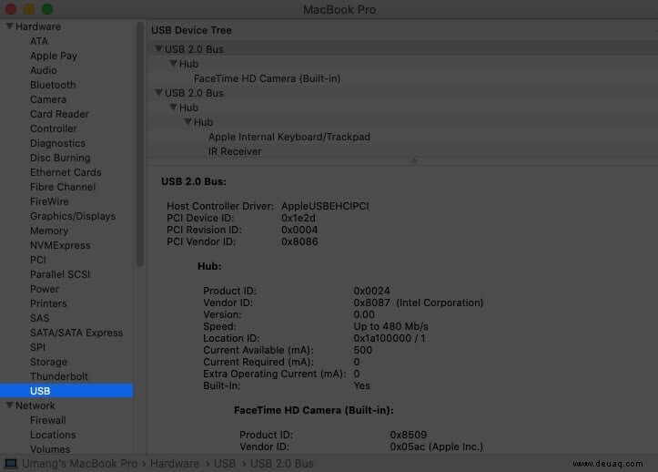This screenshot has height=472, width=658.
Task: Select Diagnostics in the sidebar
Action: pos(58,143)
